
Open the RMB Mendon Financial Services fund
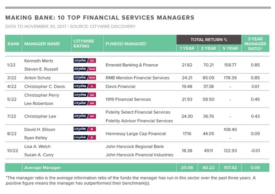click(x=137, y=78)
